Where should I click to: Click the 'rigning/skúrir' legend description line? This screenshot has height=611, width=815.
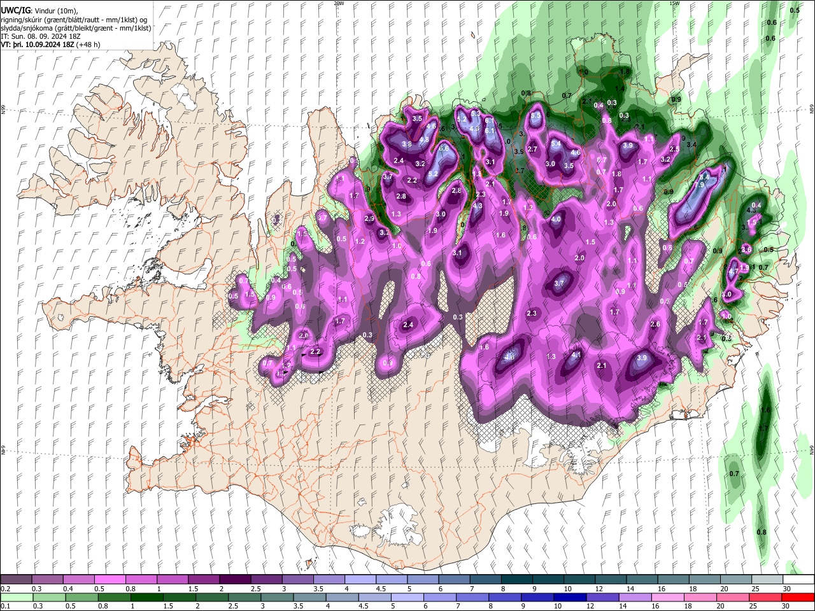pyautogui.click(x=74, y=19)
